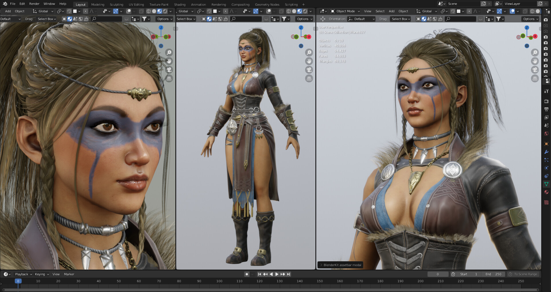Toggle auto keying record button
551x292 pixels.
pos(247,274)
